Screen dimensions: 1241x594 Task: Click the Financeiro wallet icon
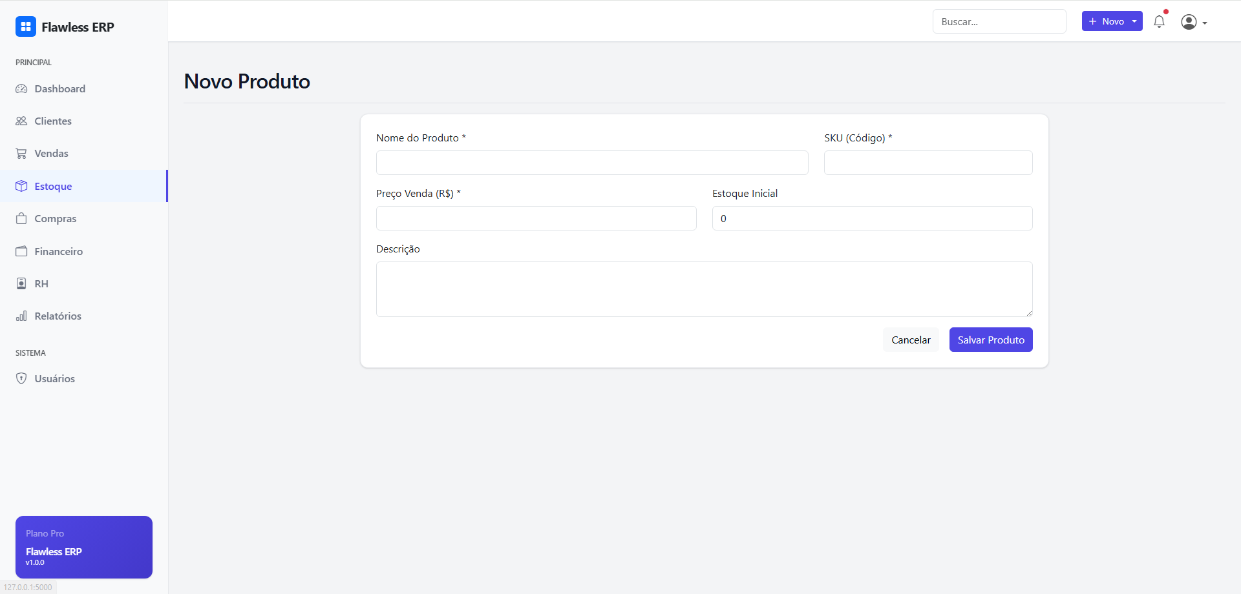point(21,251)
